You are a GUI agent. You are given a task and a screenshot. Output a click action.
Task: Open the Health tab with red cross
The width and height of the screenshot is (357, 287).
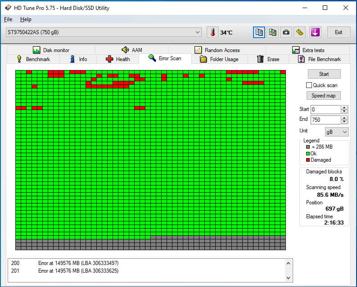pyautogui.click(x=117, y=59)
